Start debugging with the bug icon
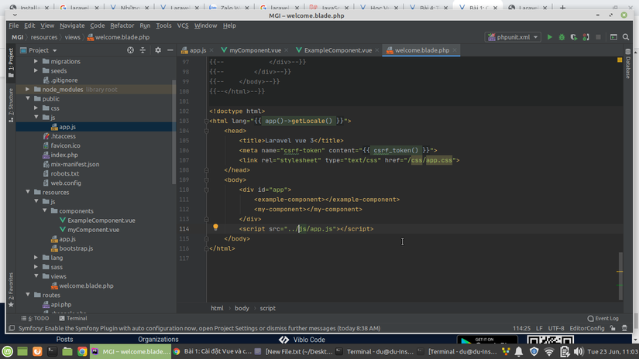Viewport: 639px width, 359px height. click(562, 37)
